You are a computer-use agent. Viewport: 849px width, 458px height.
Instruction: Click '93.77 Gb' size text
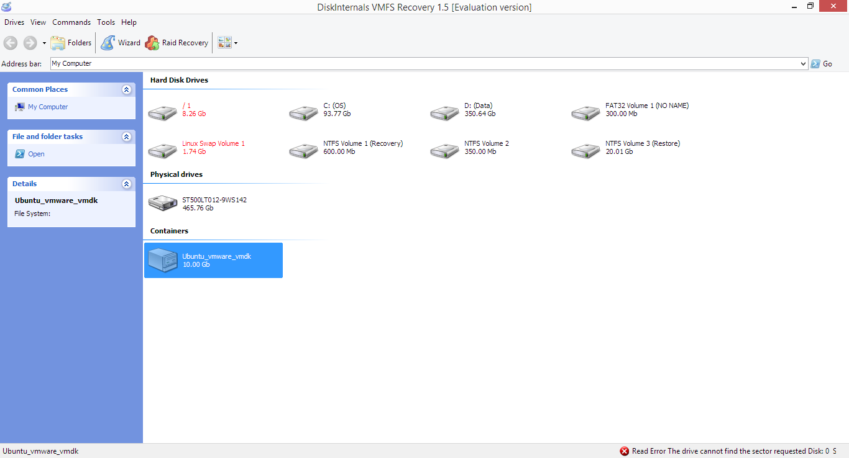point(337,114)
